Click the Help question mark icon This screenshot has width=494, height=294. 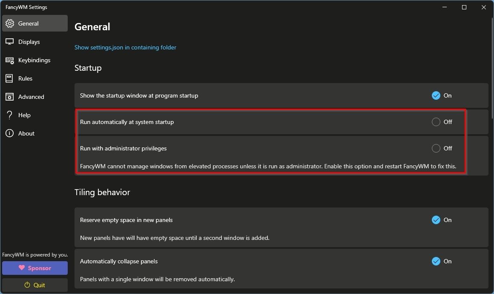coord(10,115)
